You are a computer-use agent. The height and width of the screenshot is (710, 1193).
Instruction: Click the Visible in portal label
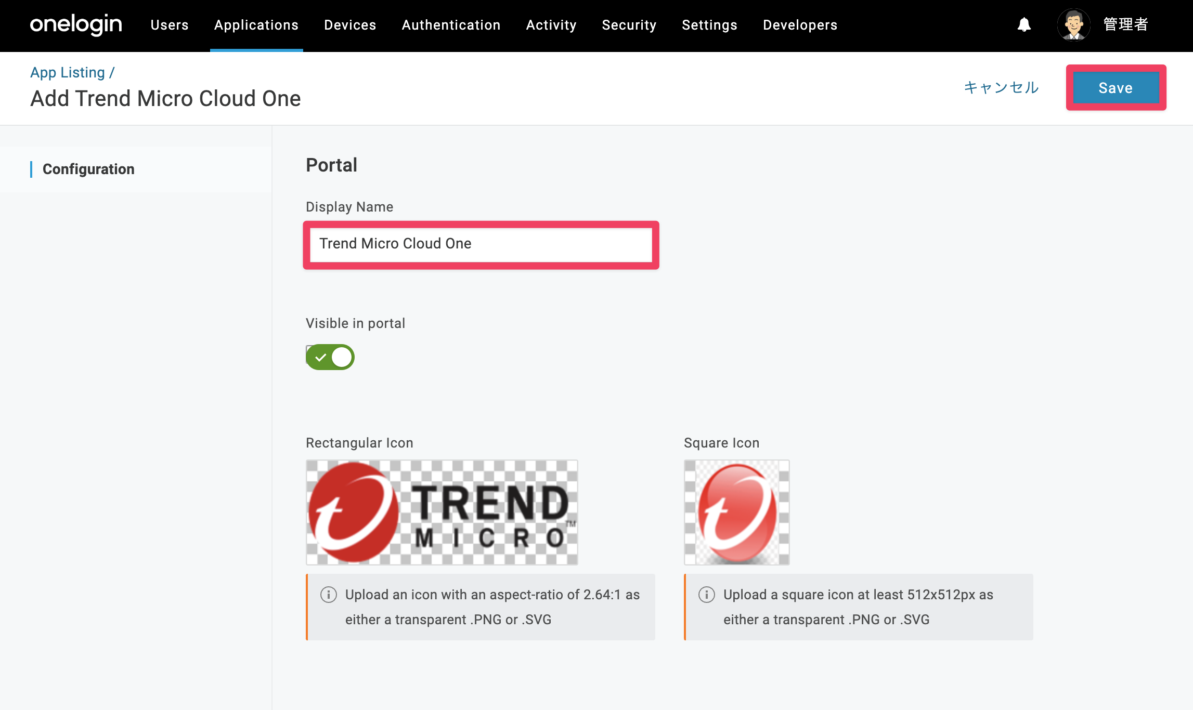click(355, 323)
